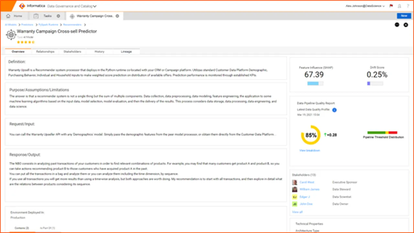Switch to the Tasks tab
This screenshot has height=233, width=414.
pyautogui.click(x=47, y=16)
